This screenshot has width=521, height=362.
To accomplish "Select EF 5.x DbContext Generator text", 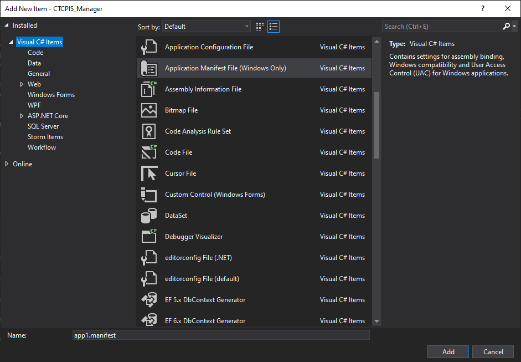I will 205,300.
